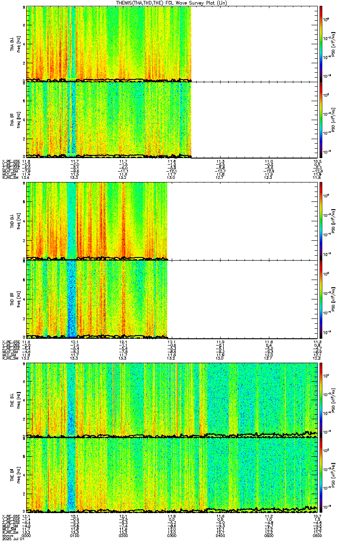Click the 0000 time tick label
The height and width of the screenshot is (542, 339).
pos(27,535)
